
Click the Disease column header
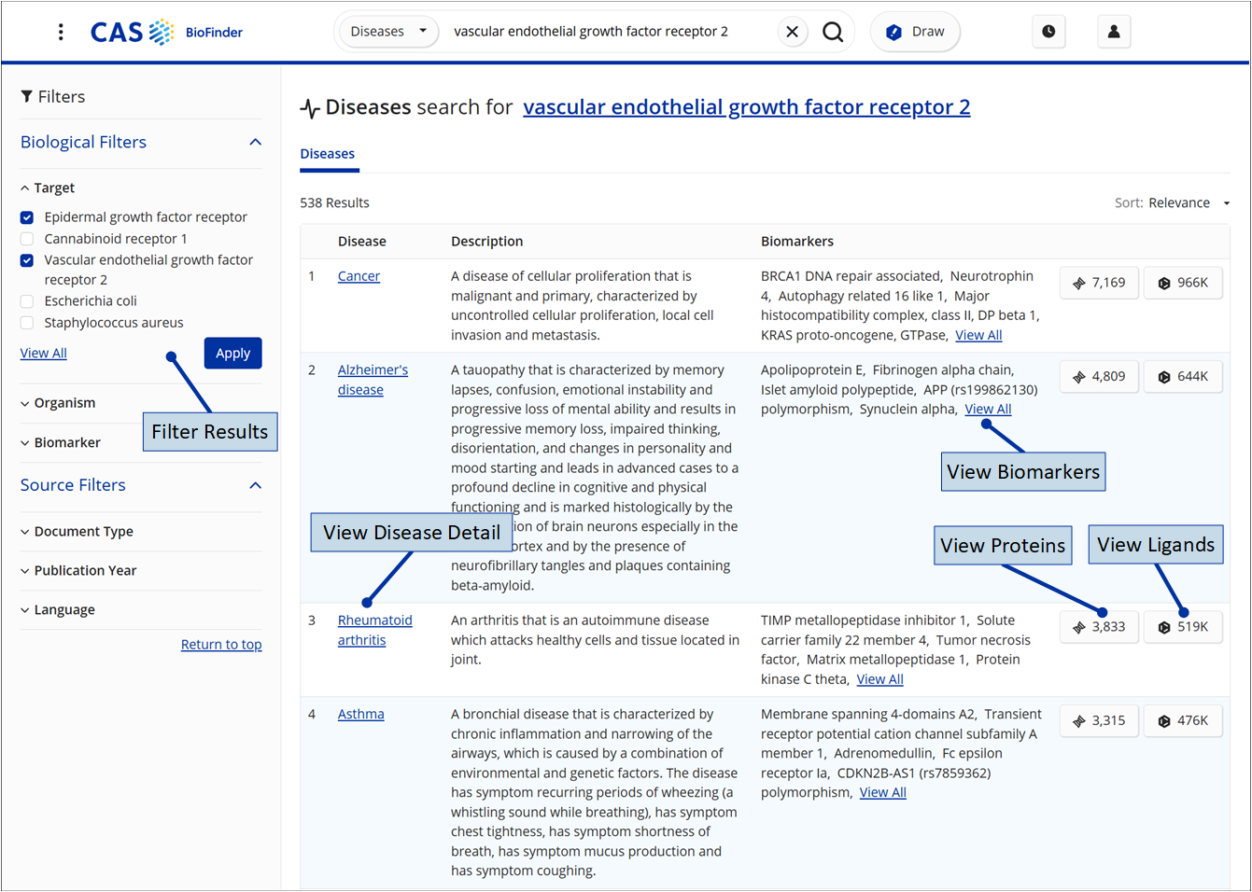tap(362, 242)
